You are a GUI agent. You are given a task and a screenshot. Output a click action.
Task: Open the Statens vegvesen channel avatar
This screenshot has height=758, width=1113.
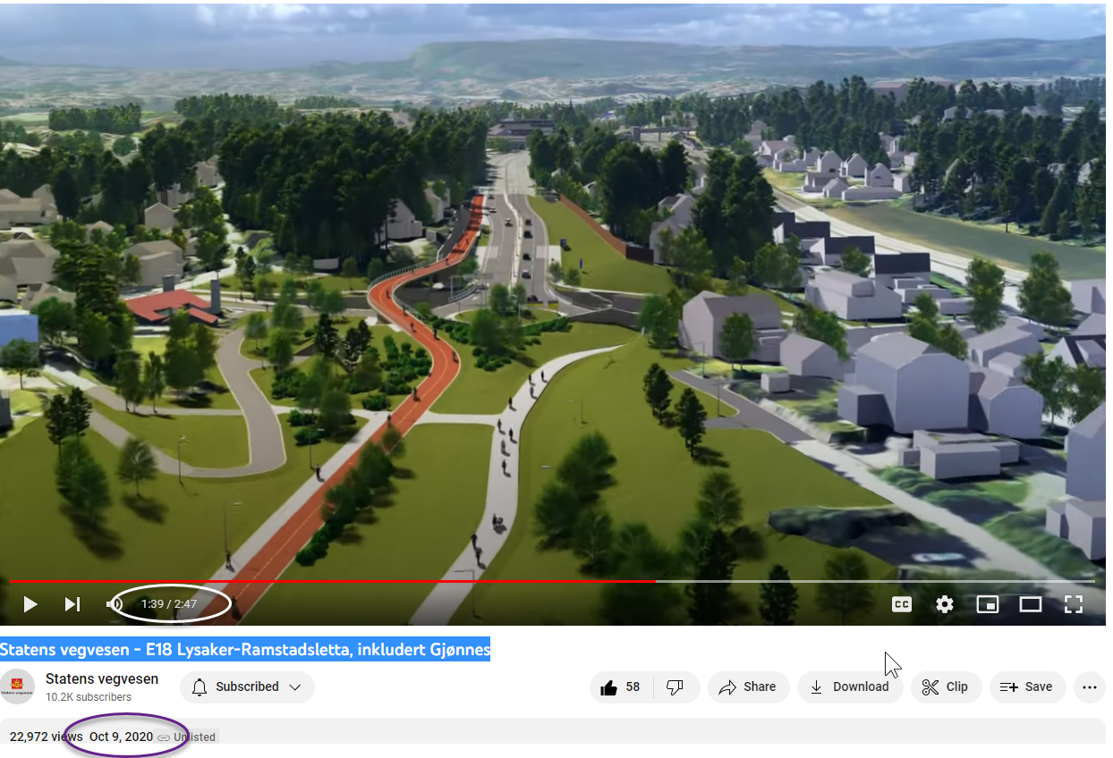17,686
